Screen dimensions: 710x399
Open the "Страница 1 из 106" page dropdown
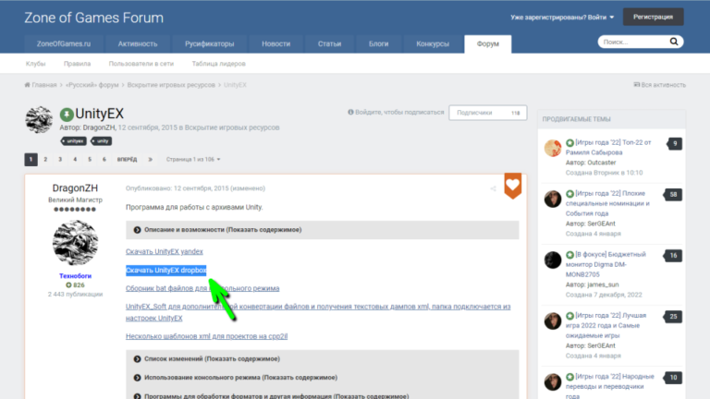click(192, 159)
